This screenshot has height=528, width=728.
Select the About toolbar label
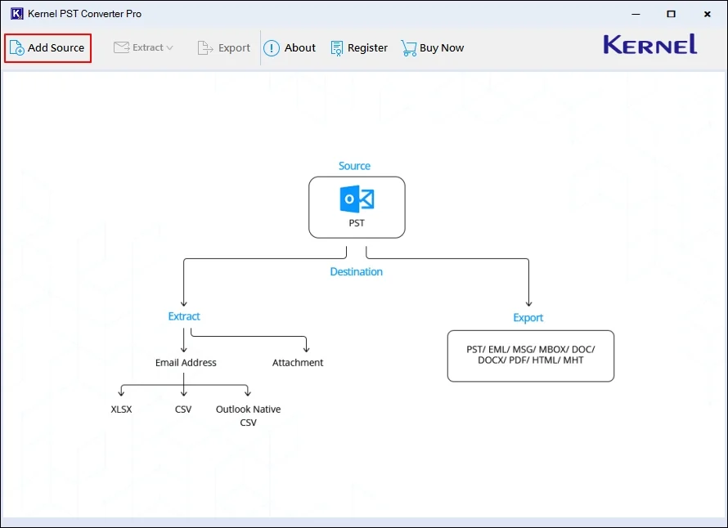[x=300, y=48]
